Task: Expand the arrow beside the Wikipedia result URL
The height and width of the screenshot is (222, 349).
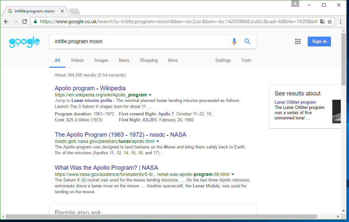Action: coord(150,95)
